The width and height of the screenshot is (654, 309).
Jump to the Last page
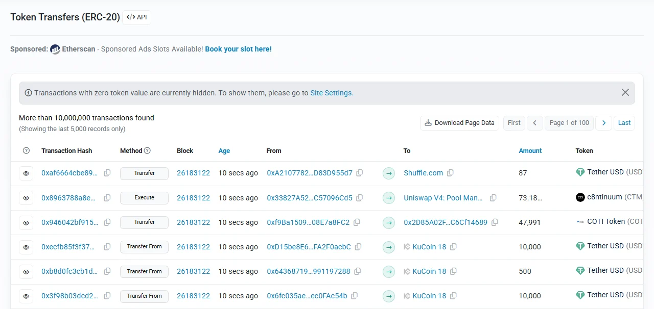click(624, 123)
